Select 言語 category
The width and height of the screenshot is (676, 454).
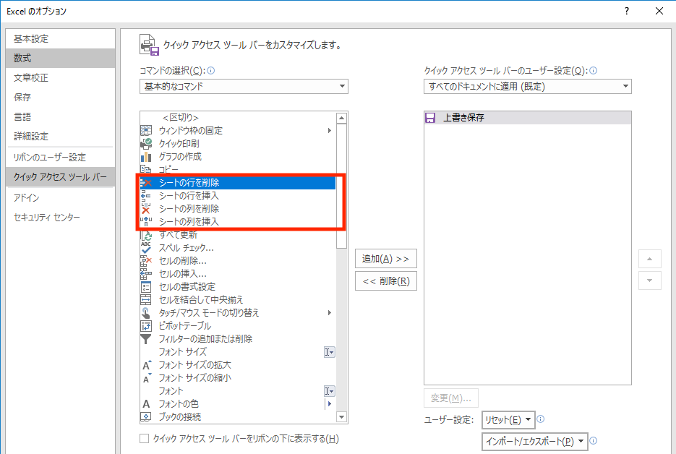coord(60,117)
